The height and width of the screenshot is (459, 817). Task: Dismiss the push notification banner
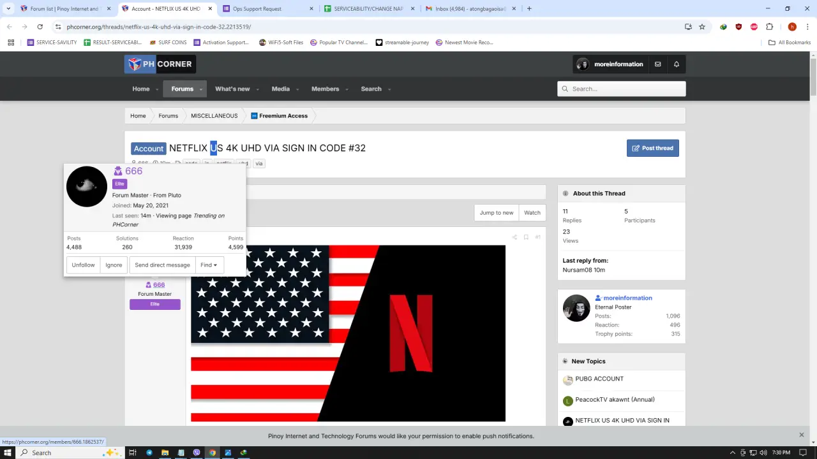click(x=802, y=435)
